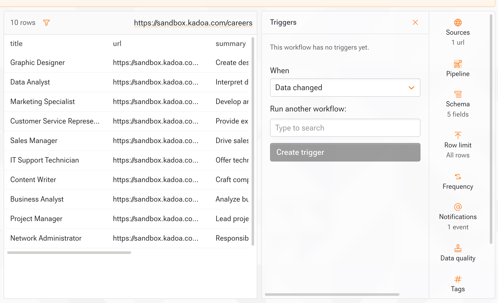Select the IT Support Technician cell
This screenshot has width=498, height=303.
(44, 160)
